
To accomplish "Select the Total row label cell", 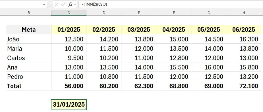I will point(29,86).
